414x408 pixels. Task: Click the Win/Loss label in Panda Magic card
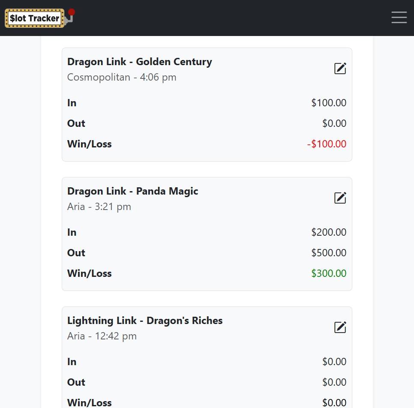(x=90, y=273)
